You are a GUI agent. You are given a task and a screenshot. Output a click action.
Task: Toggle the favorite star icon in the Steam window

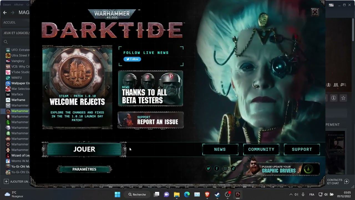coord(343,98)
